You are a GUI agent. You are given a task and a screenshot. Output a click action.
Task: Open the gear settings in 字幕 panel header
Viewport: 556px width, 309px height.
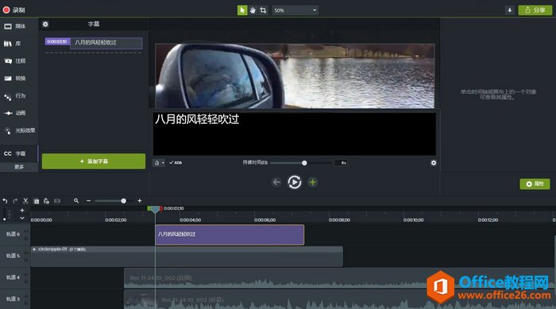click(x=45, y=24)
